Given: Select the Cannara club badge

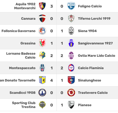Looking at the screenshot, I should click(x=42, y=18).
